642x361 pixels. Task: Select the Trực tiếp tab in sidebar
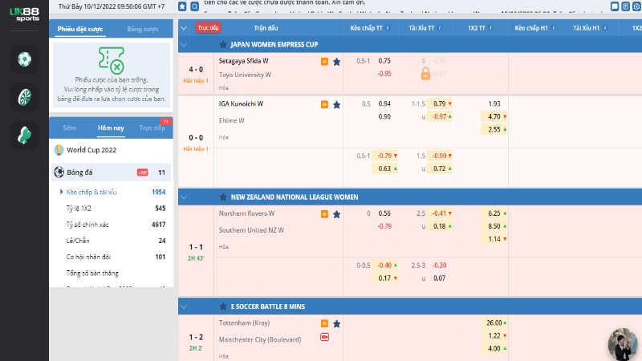click(x=152, y=128)
